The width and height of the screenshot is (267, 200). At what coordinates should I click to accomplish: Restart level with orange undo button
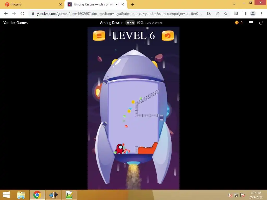[x=168, y=36]
